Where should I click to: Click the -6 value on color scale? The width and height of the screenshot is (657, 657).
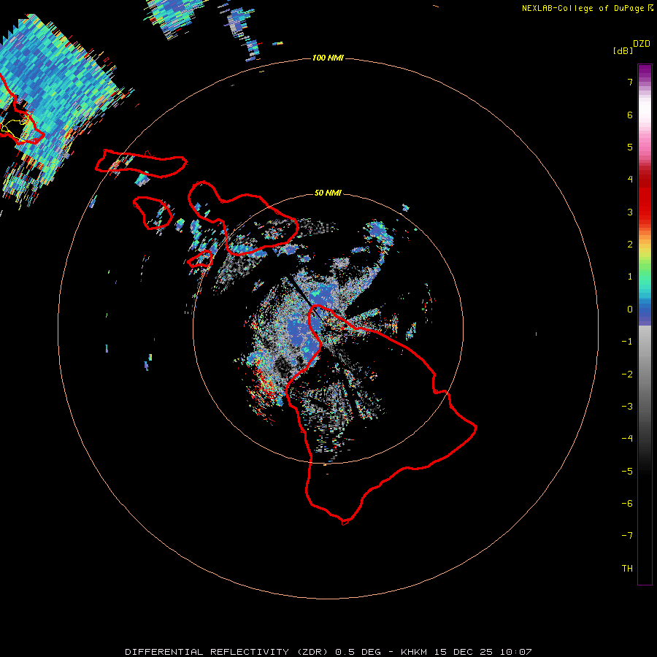click(x=627, y=504)
